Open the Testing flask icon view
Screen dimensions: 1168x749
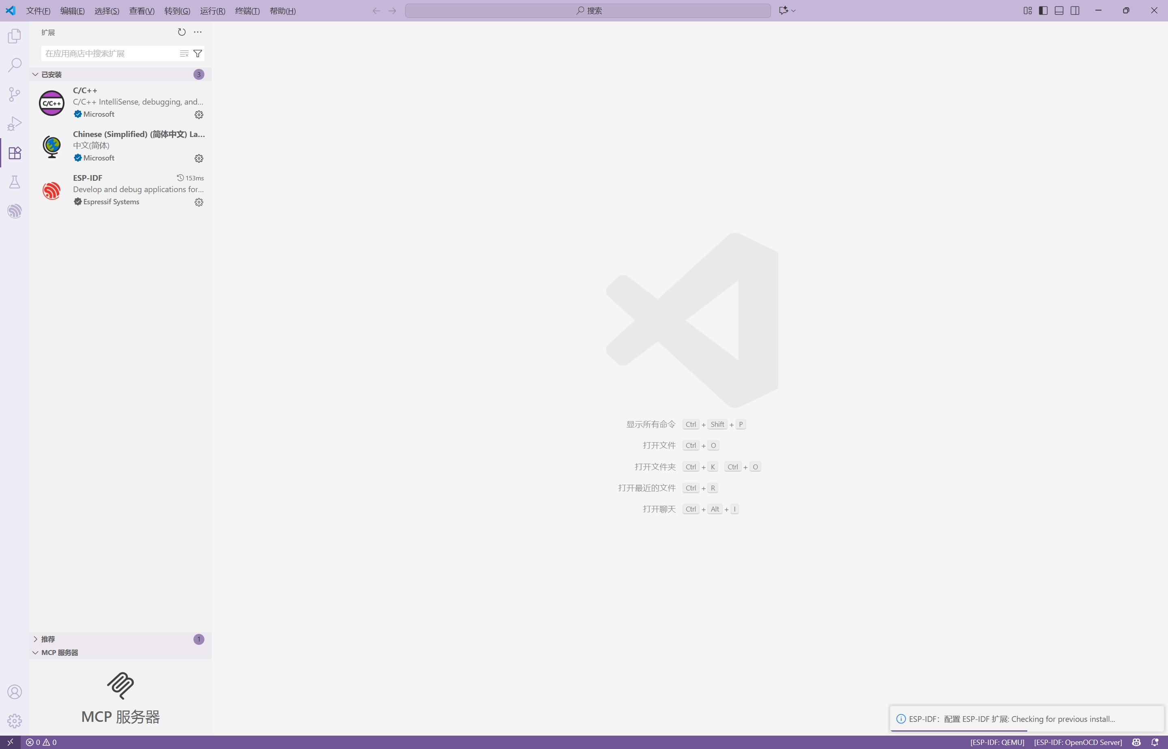(15, 182)
